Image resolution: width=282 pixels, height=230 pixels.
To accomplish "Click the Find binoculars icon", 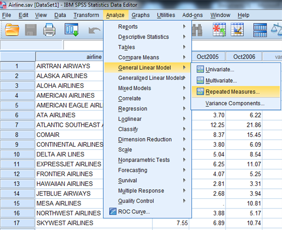I will [197, 30].
